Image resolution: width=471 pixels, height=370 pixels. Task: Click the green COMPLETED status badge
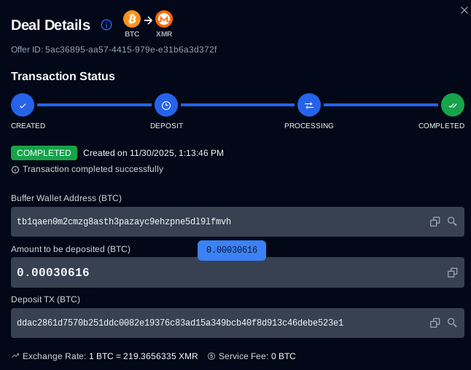click(44, 153)
